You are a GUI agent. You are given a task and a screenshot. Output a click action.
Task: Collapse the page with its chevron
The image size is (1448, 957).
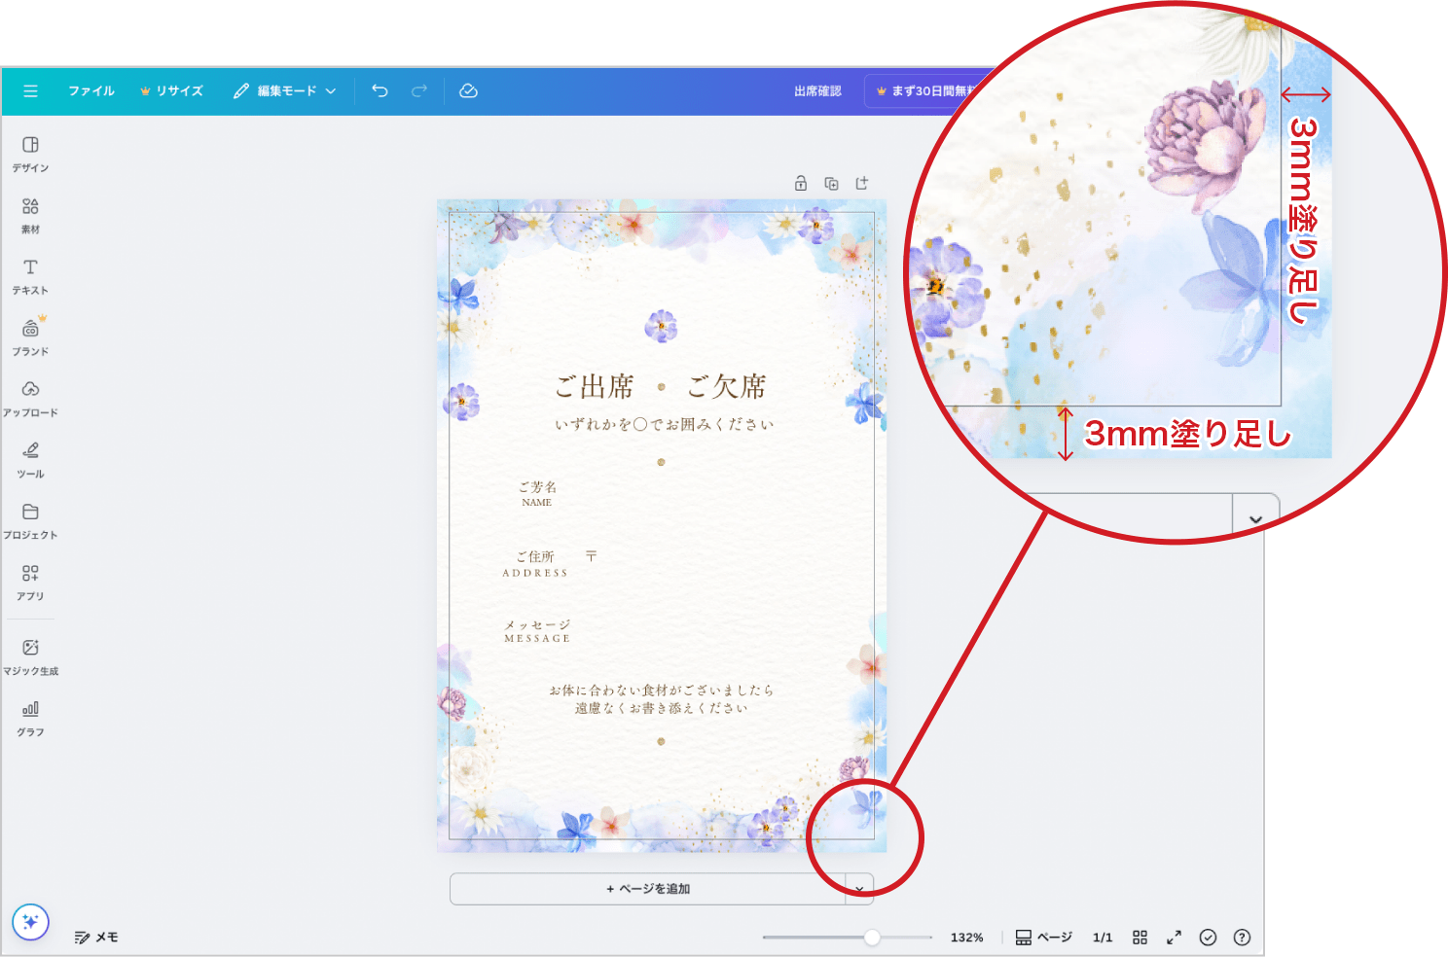[859, 888]
